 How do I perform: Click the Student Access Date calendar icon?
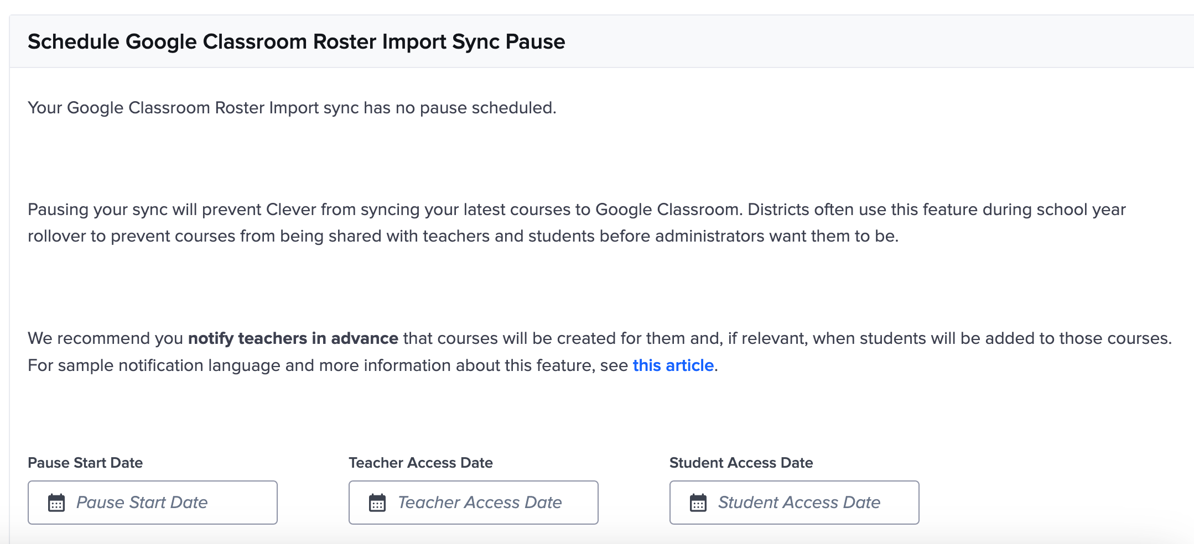point(698,502)
